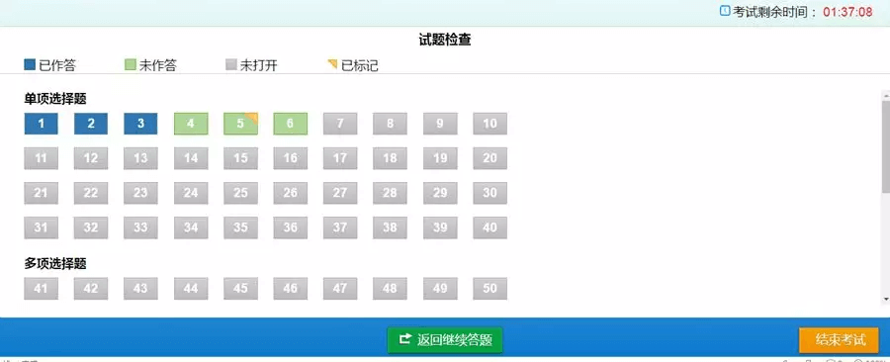The height and width of the screenshot is (362, 890).
Task: Open question 16
Action: (x=291, y=158)
